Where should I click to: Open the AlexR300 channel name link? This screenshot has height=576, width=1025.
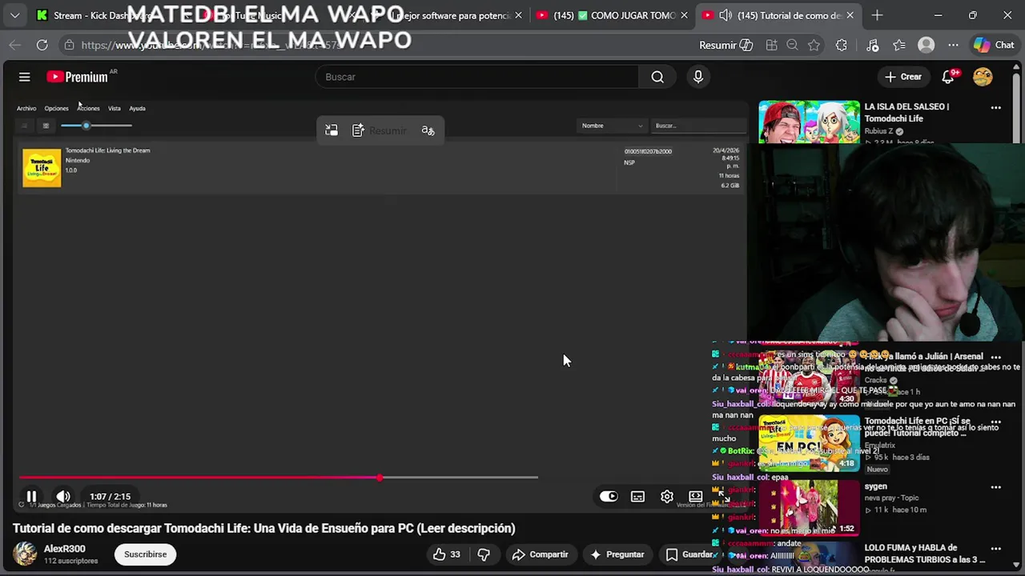(x=64, y=549)
